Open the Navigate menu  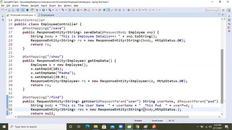click(35, 6)
